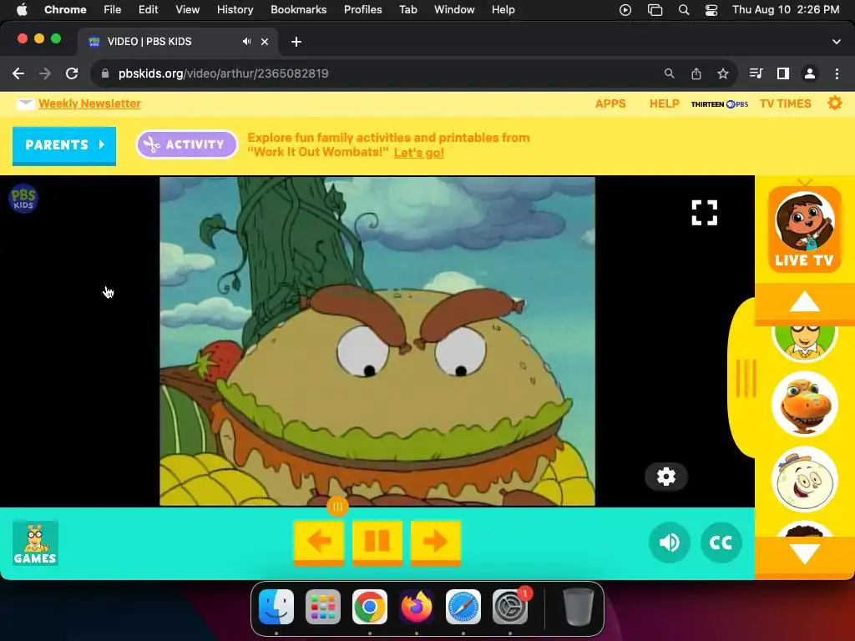Viewport: 855px width, 641px height.
Task: Enter fullscreen video mode
Action: 704,213
